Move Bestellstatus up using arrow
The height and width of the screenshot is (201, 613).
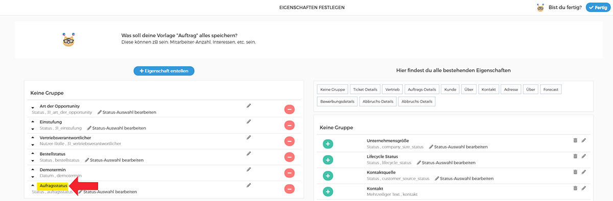point(33,154)
